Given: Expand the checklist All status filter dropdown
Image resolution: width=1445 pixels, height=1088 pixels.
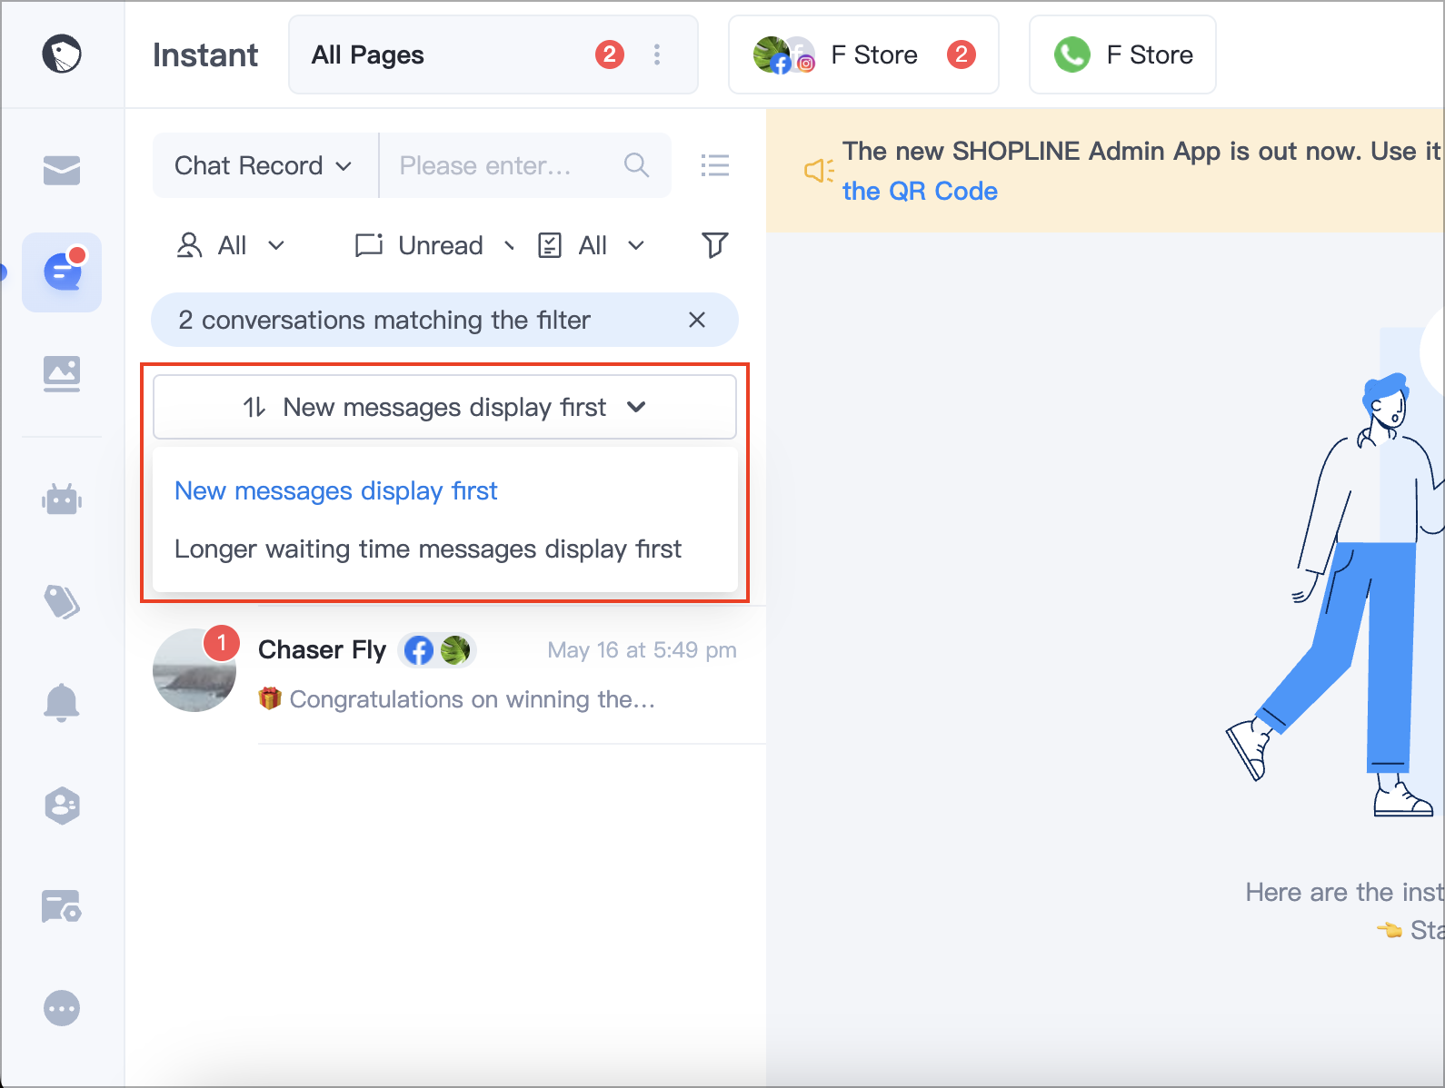Looking at the screenshot, I should pos(592,245).
